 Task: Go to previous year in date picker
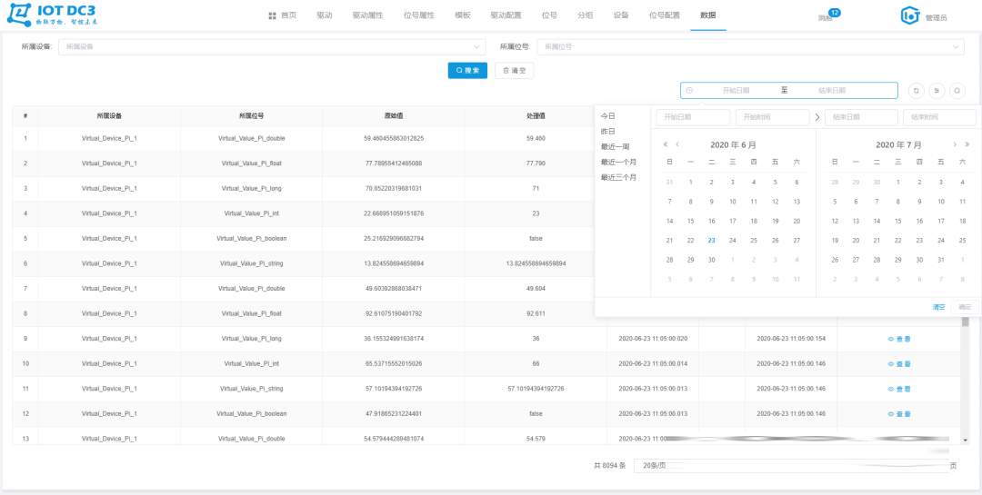666,144
